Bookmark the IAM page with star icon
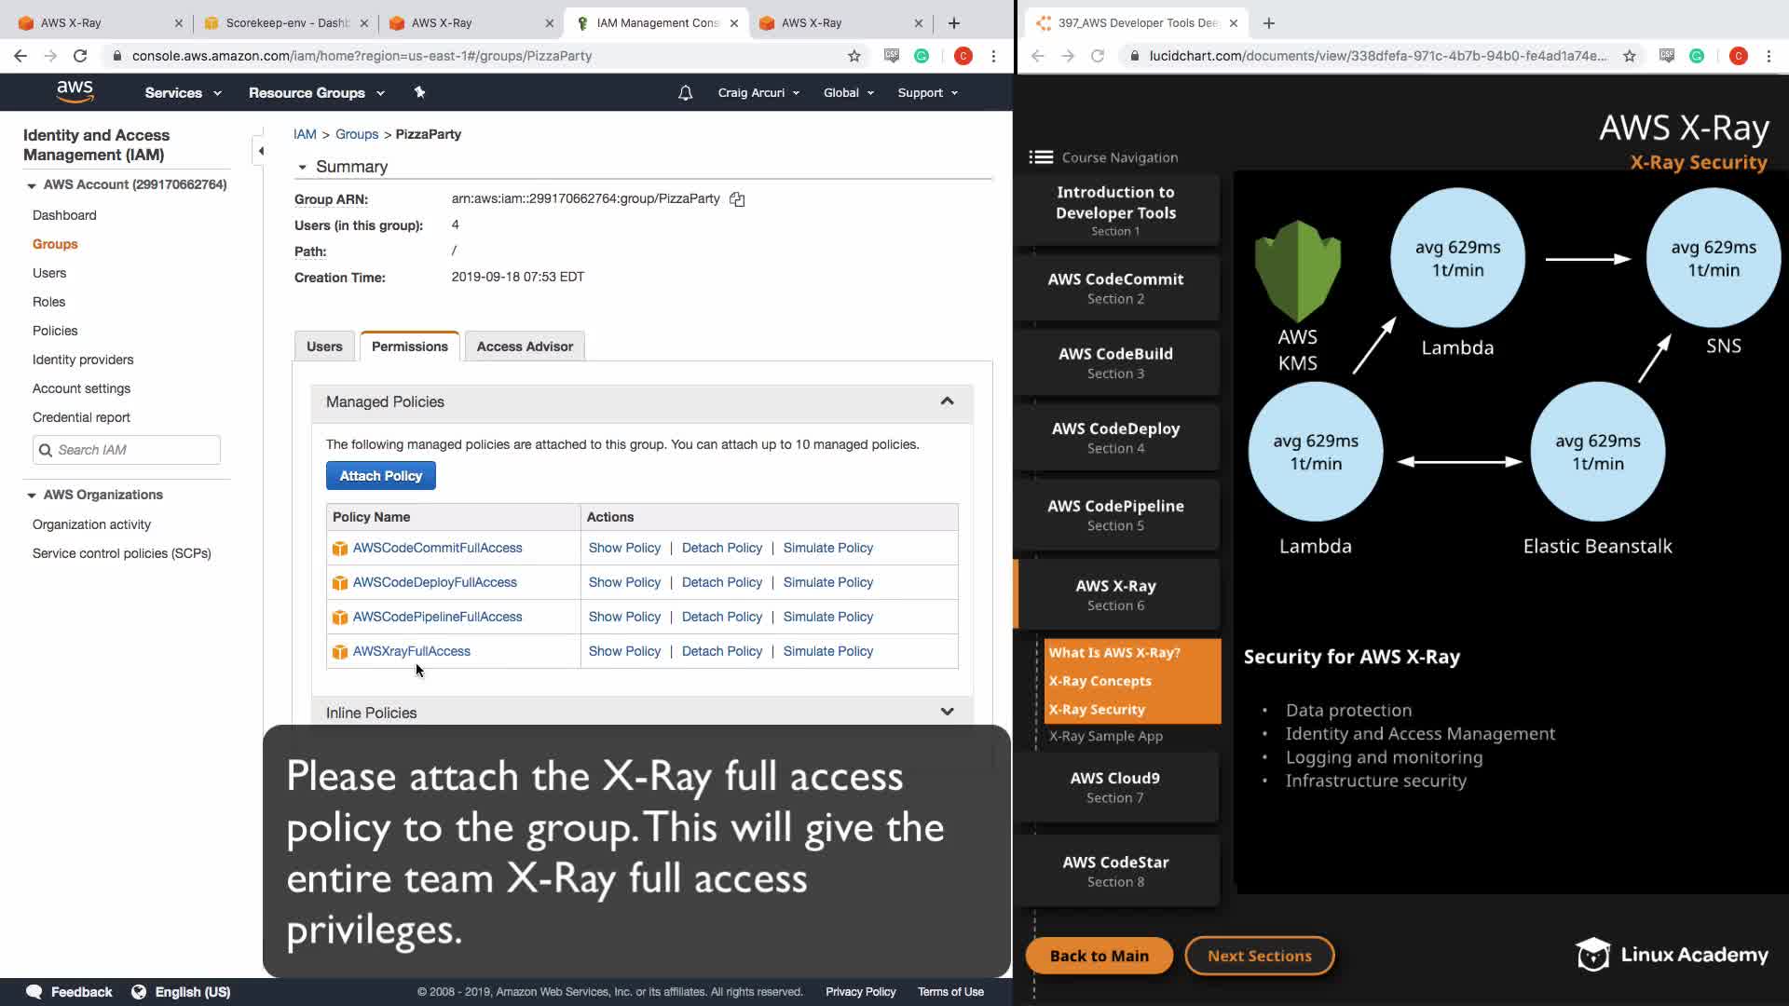Image resolution: width=1789 pixels, height=1006 pixels. click(854, 56)
